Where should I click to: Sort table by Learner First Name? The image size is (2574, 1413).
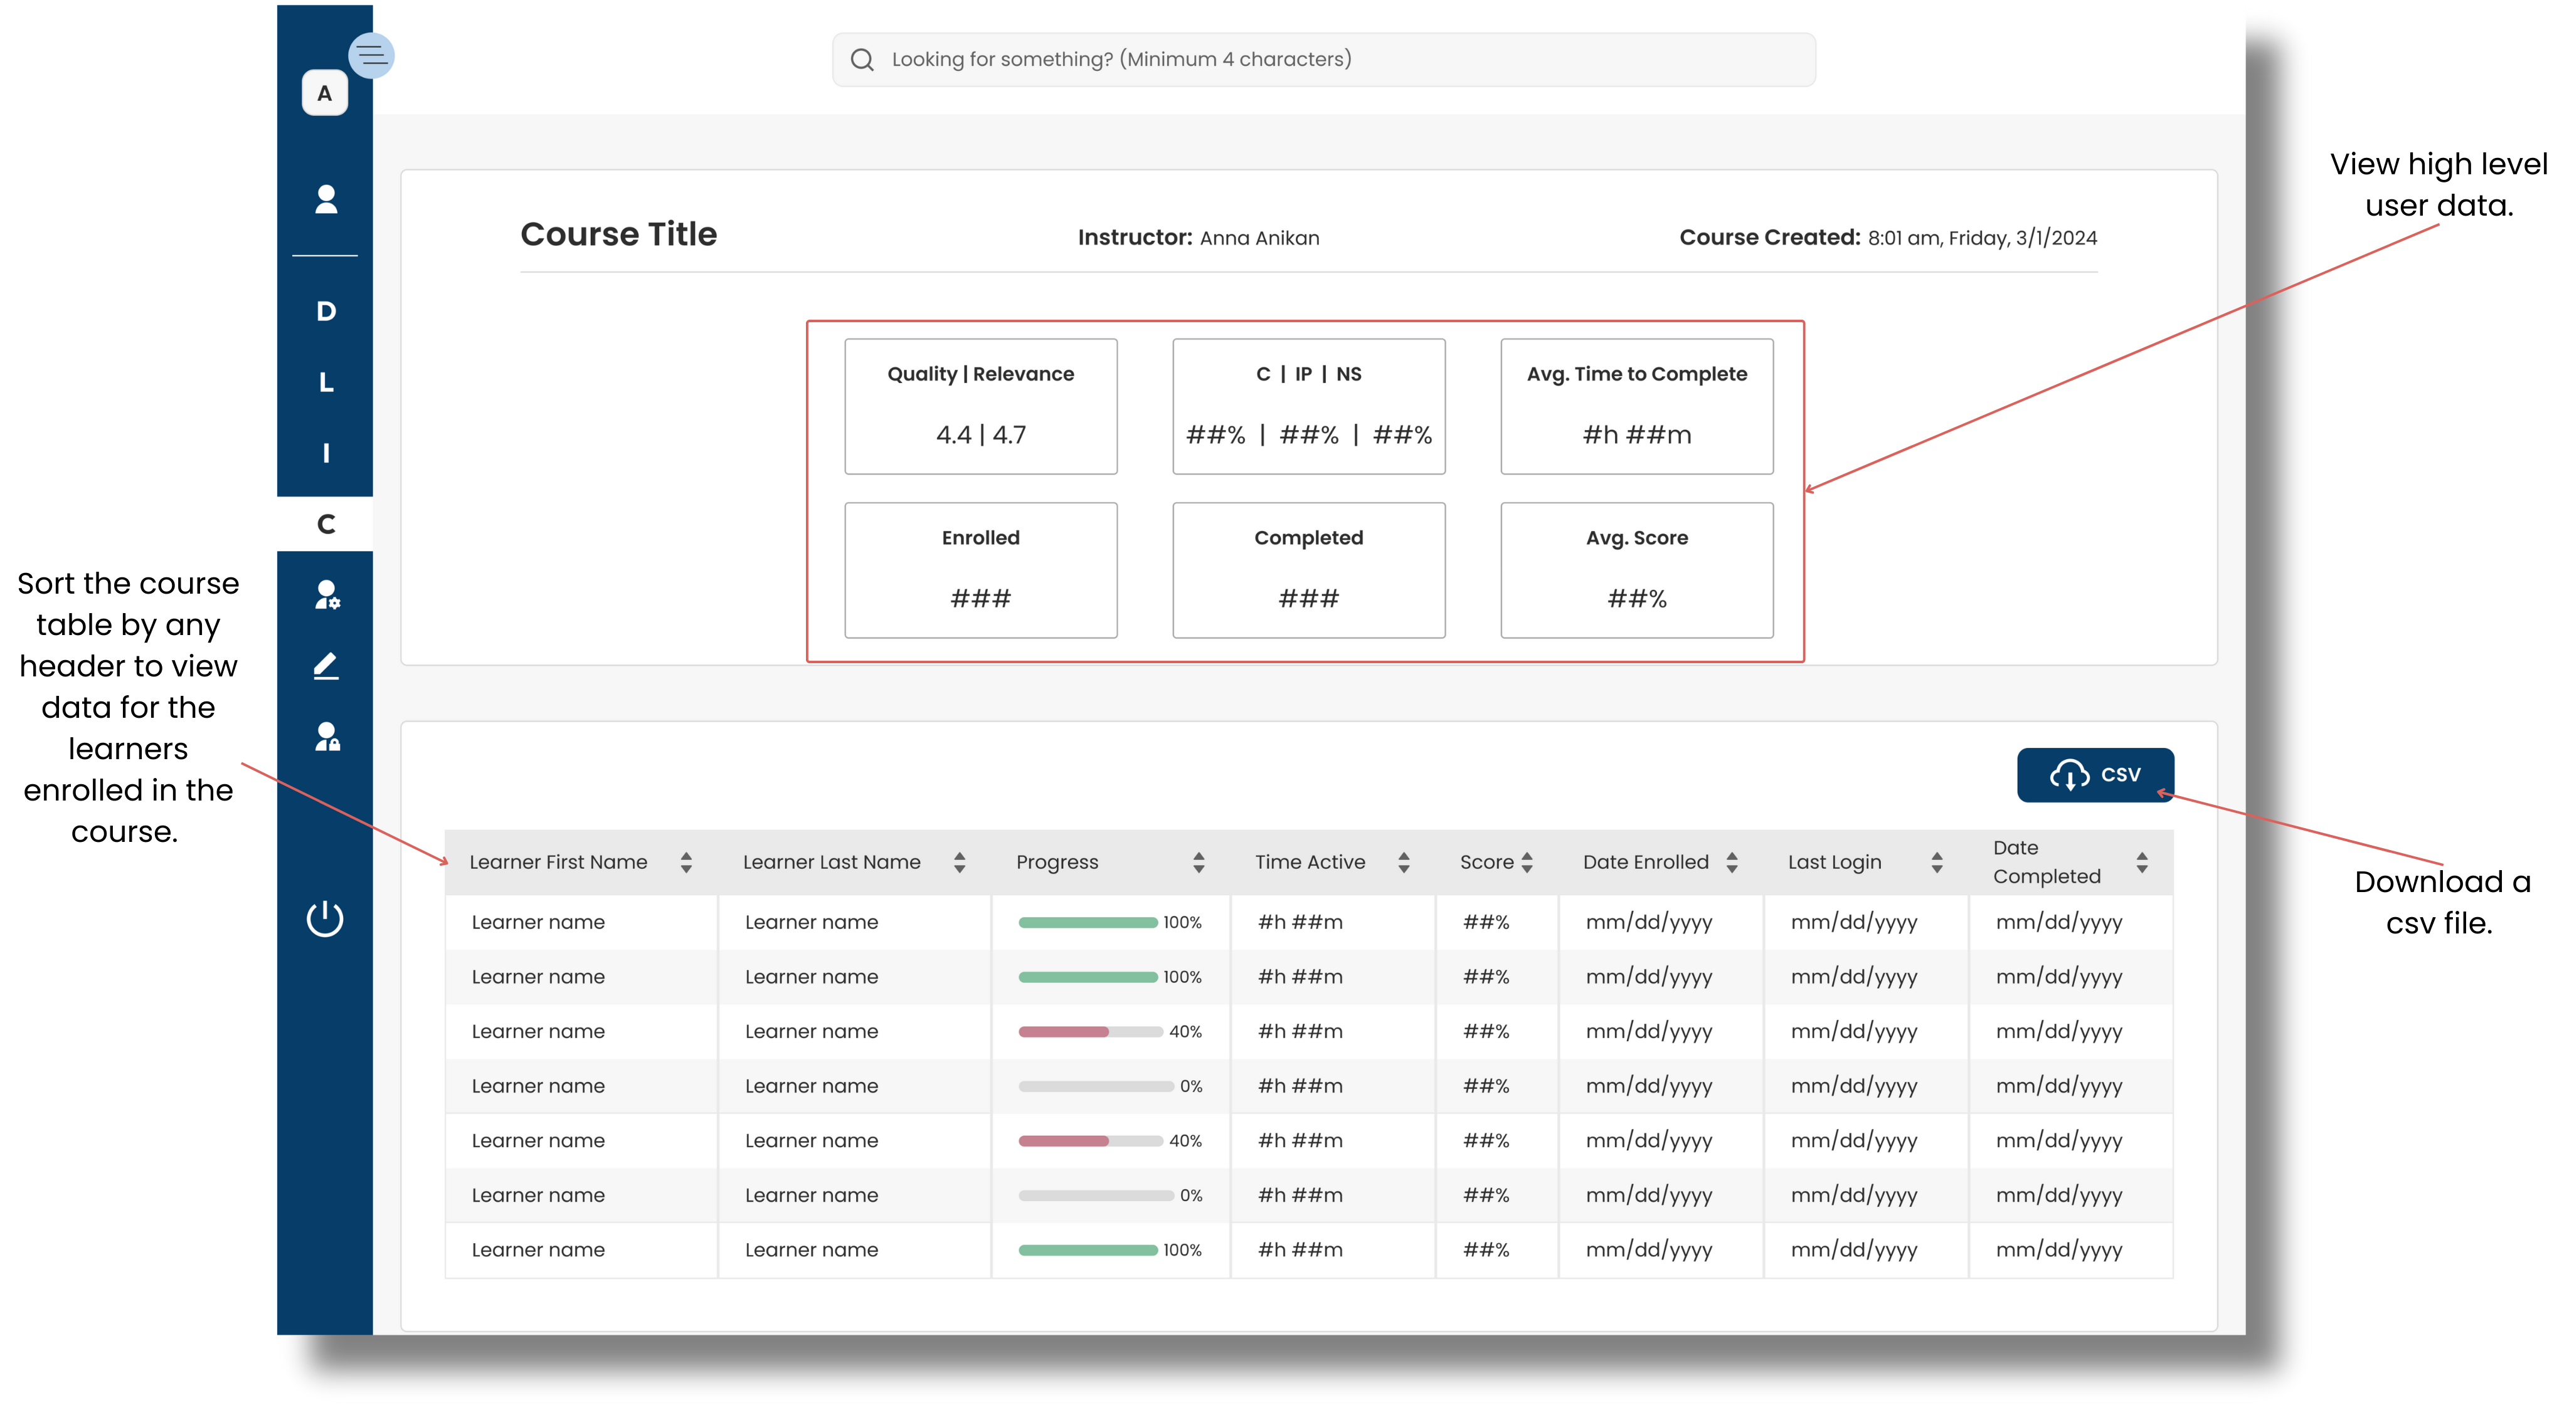(x=686, y=862)
